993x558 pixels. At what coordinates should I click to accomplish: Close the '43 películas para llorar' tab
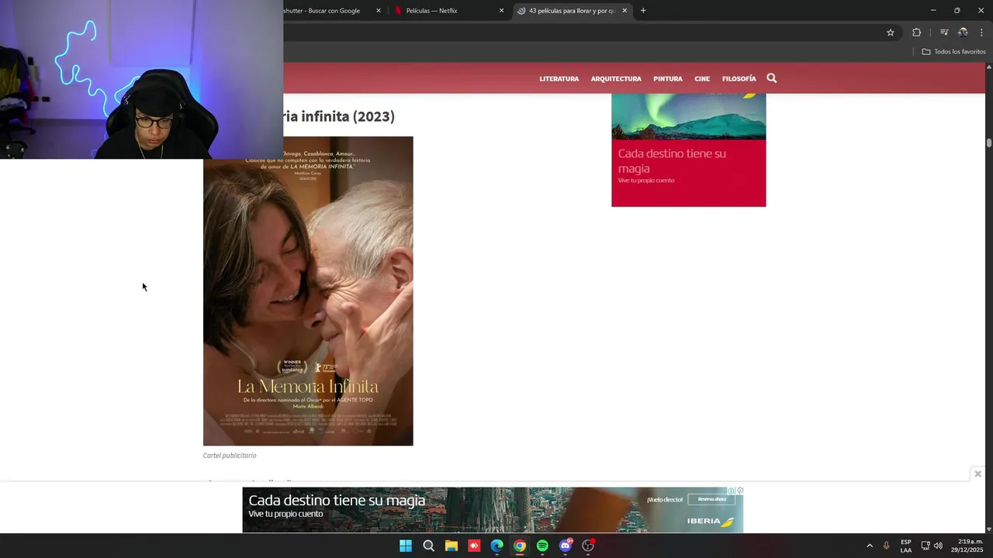(x=625, y=11)
